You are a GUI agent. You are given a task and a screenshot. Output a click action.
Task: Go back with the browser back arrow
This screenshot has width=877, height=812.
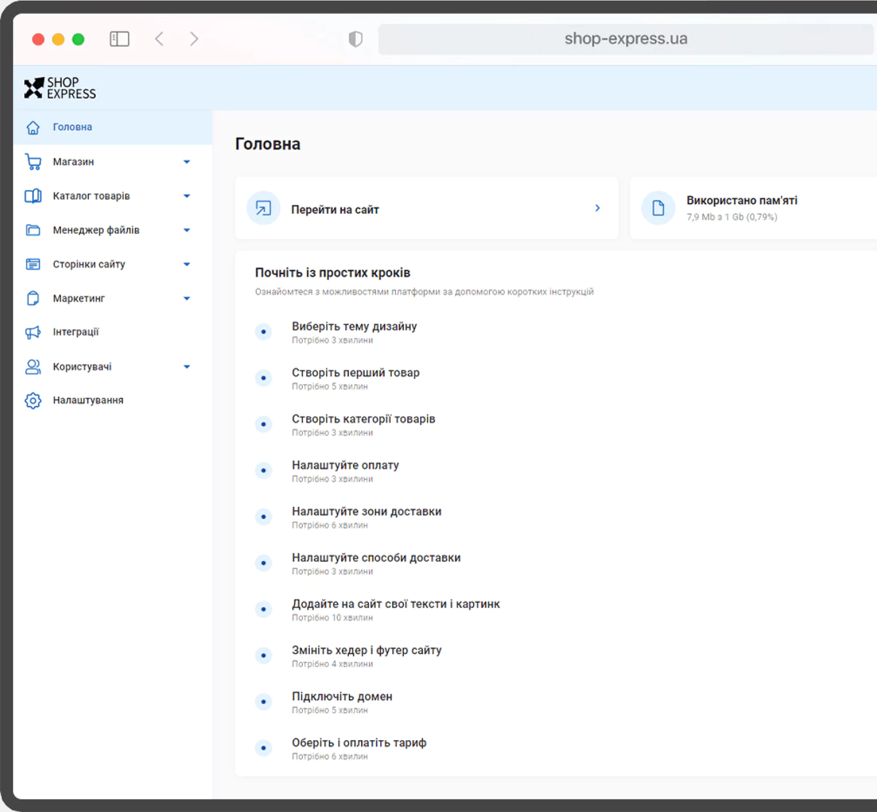tap(159, 39)
